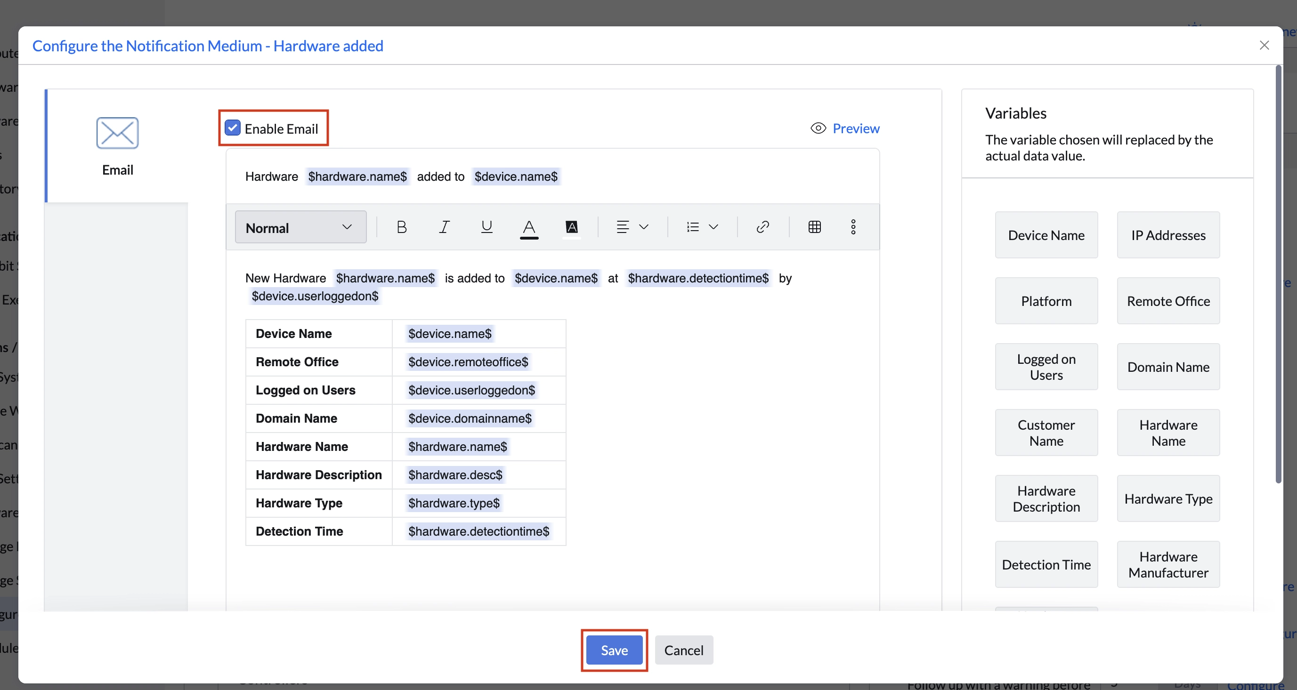
Task: Insert a hyperlink with the link icon
Action: [763, 227]
